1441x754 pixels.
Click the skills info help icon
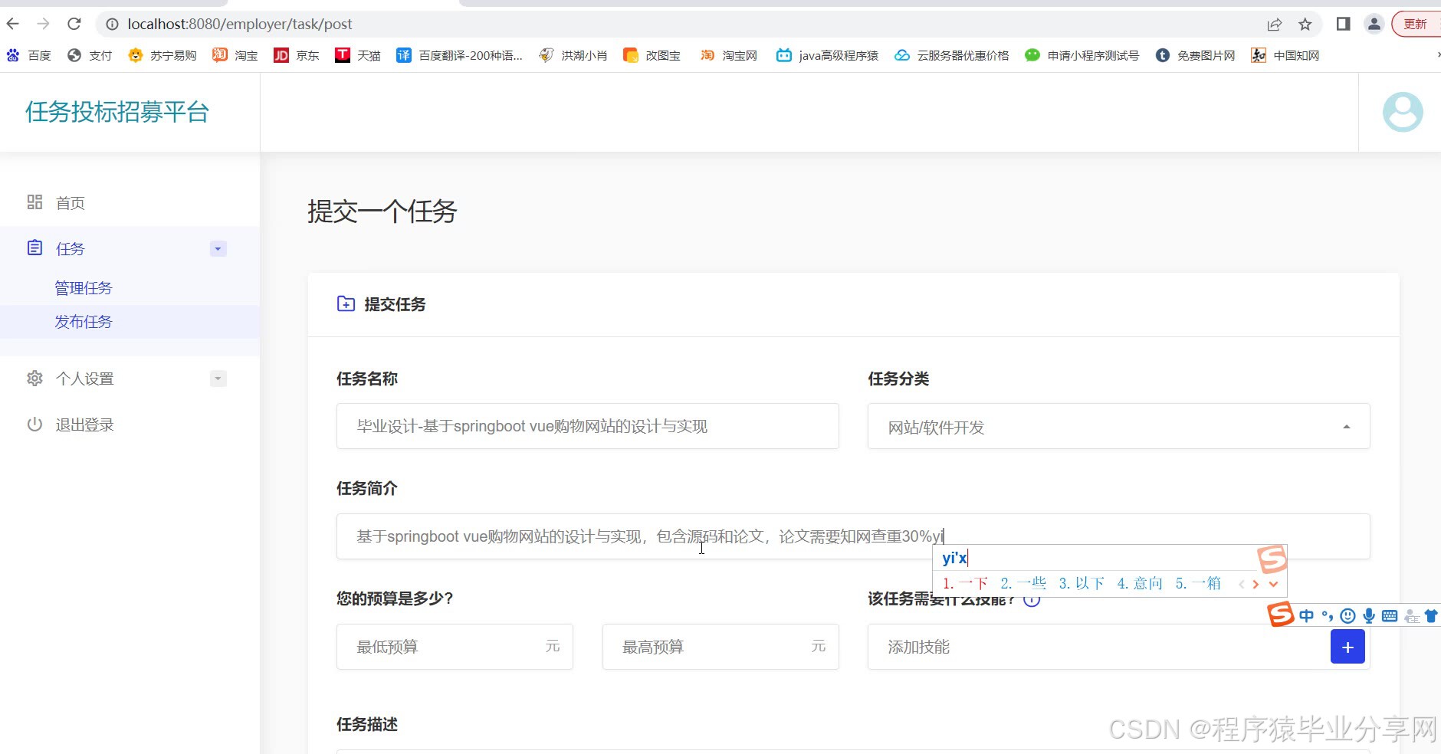tap(1032, 600)
